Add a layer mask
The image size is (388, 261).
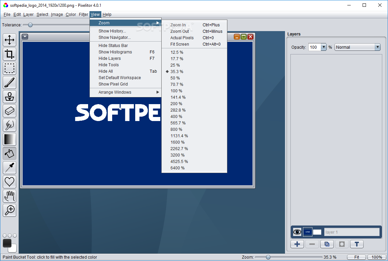pyautogui.click(x=342, y=244)
